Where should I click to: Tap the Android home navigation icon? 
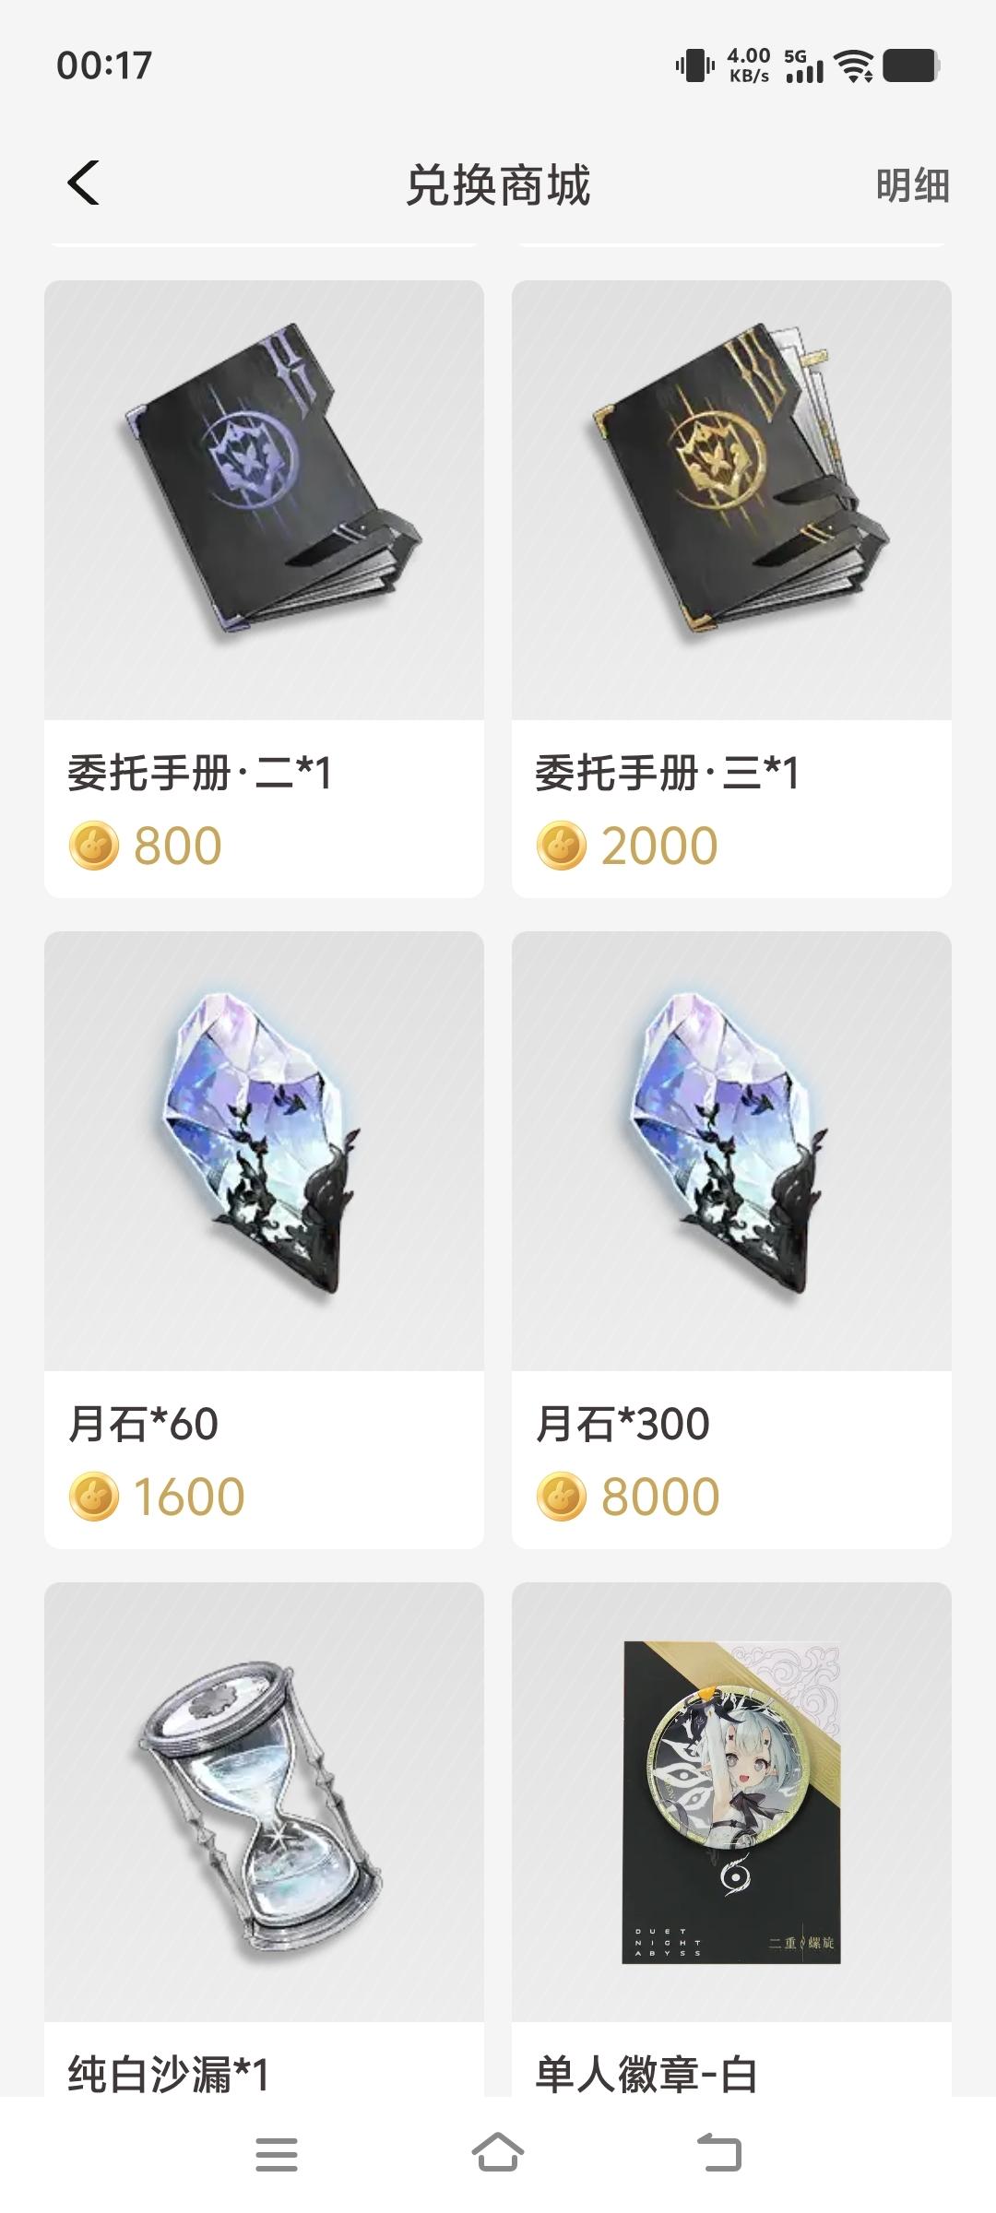pos(498,2153)
